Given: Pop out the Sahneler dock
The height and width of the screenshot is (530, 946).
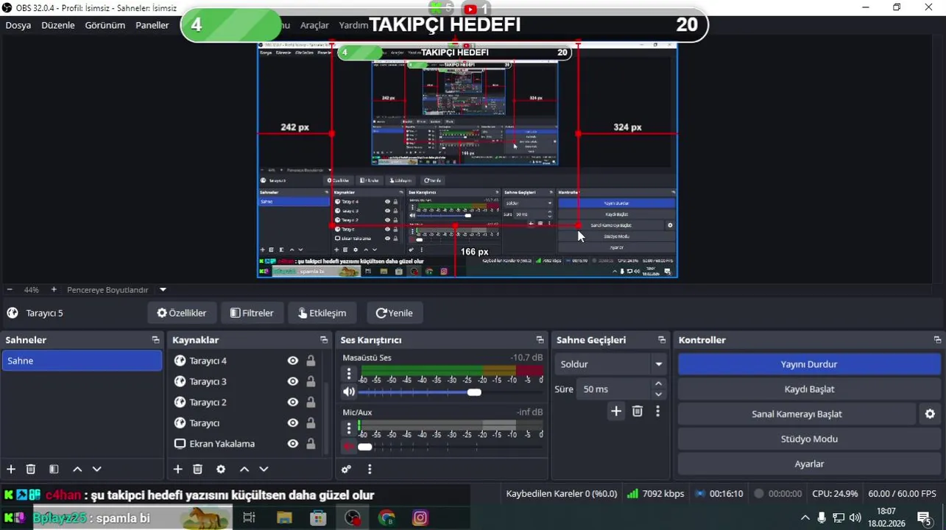Looking at the screenshot, I should (x=155, y=340).
